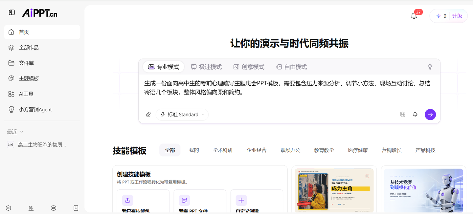Open the 标准 Standard dropdown
473x214 pixels.
click(x=182, y=115)
